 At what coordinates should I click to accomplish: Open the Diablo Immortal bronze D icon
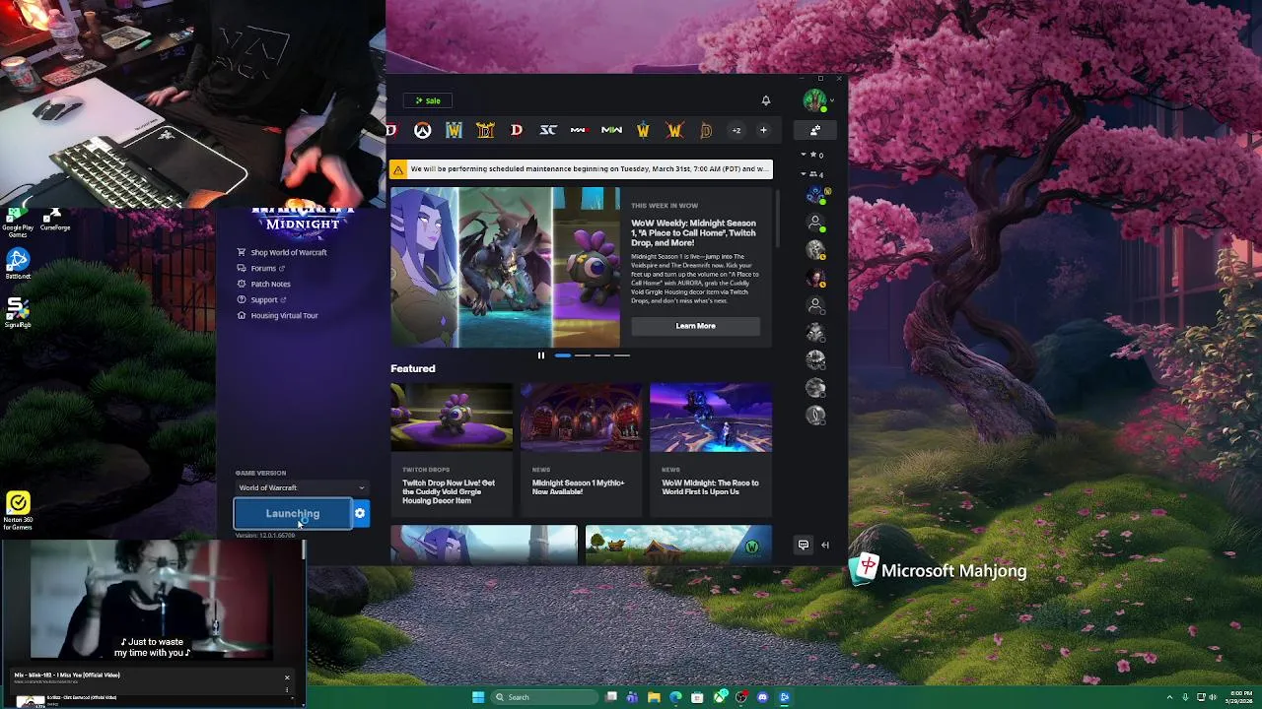(x=706, y=130)
